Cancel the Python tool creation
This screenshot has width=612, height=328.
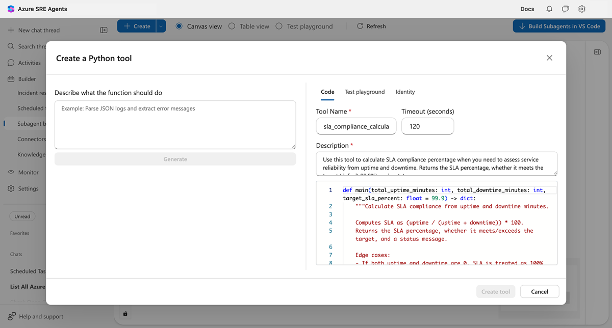(539, 291)
